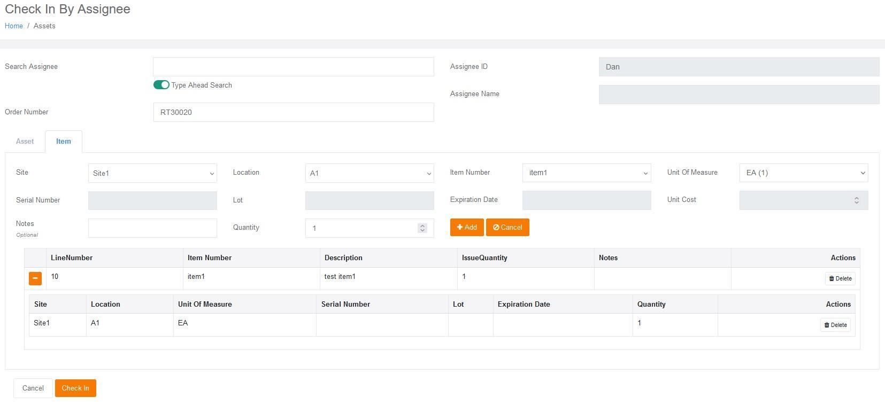Toggle the Type Ahead Search switch

point(161,85)
